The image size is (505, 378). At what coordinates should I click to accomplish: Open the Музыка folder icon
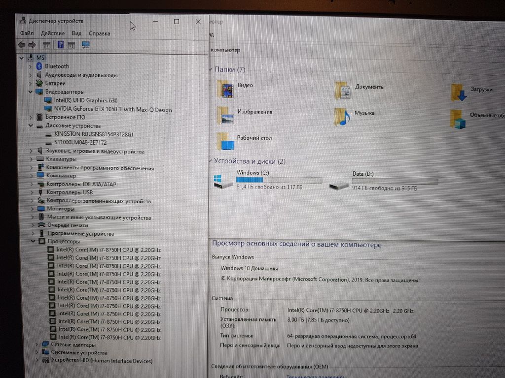pos(342,117)
